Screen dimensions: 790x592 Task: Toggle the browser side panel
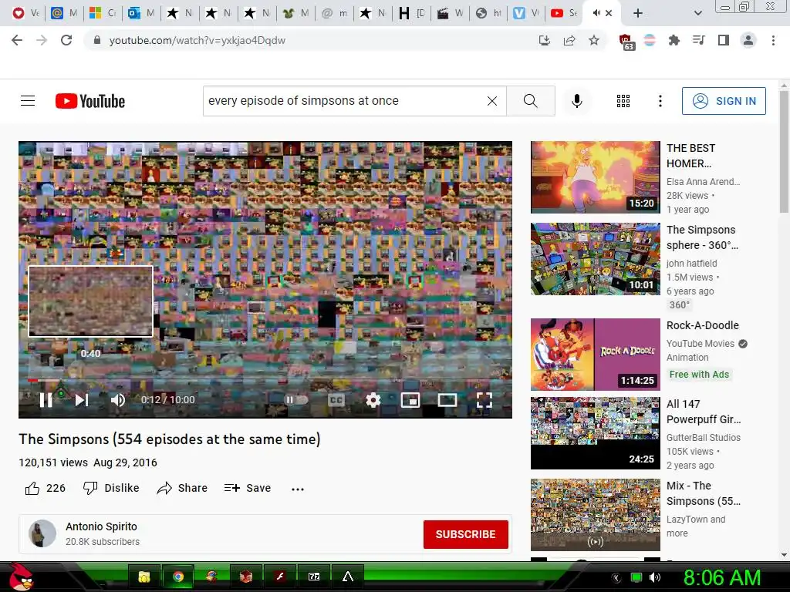(x=724, y=40)
